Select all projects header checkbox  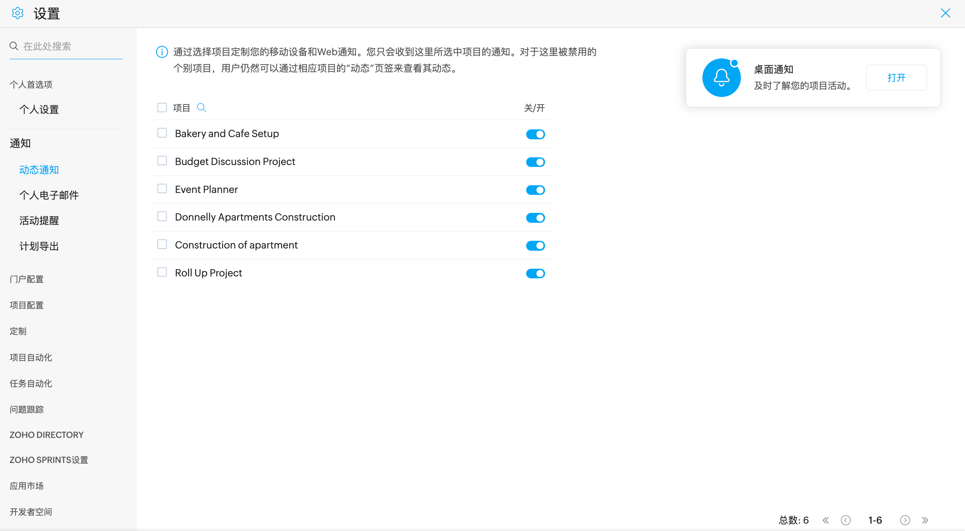(x=162, y=108)
